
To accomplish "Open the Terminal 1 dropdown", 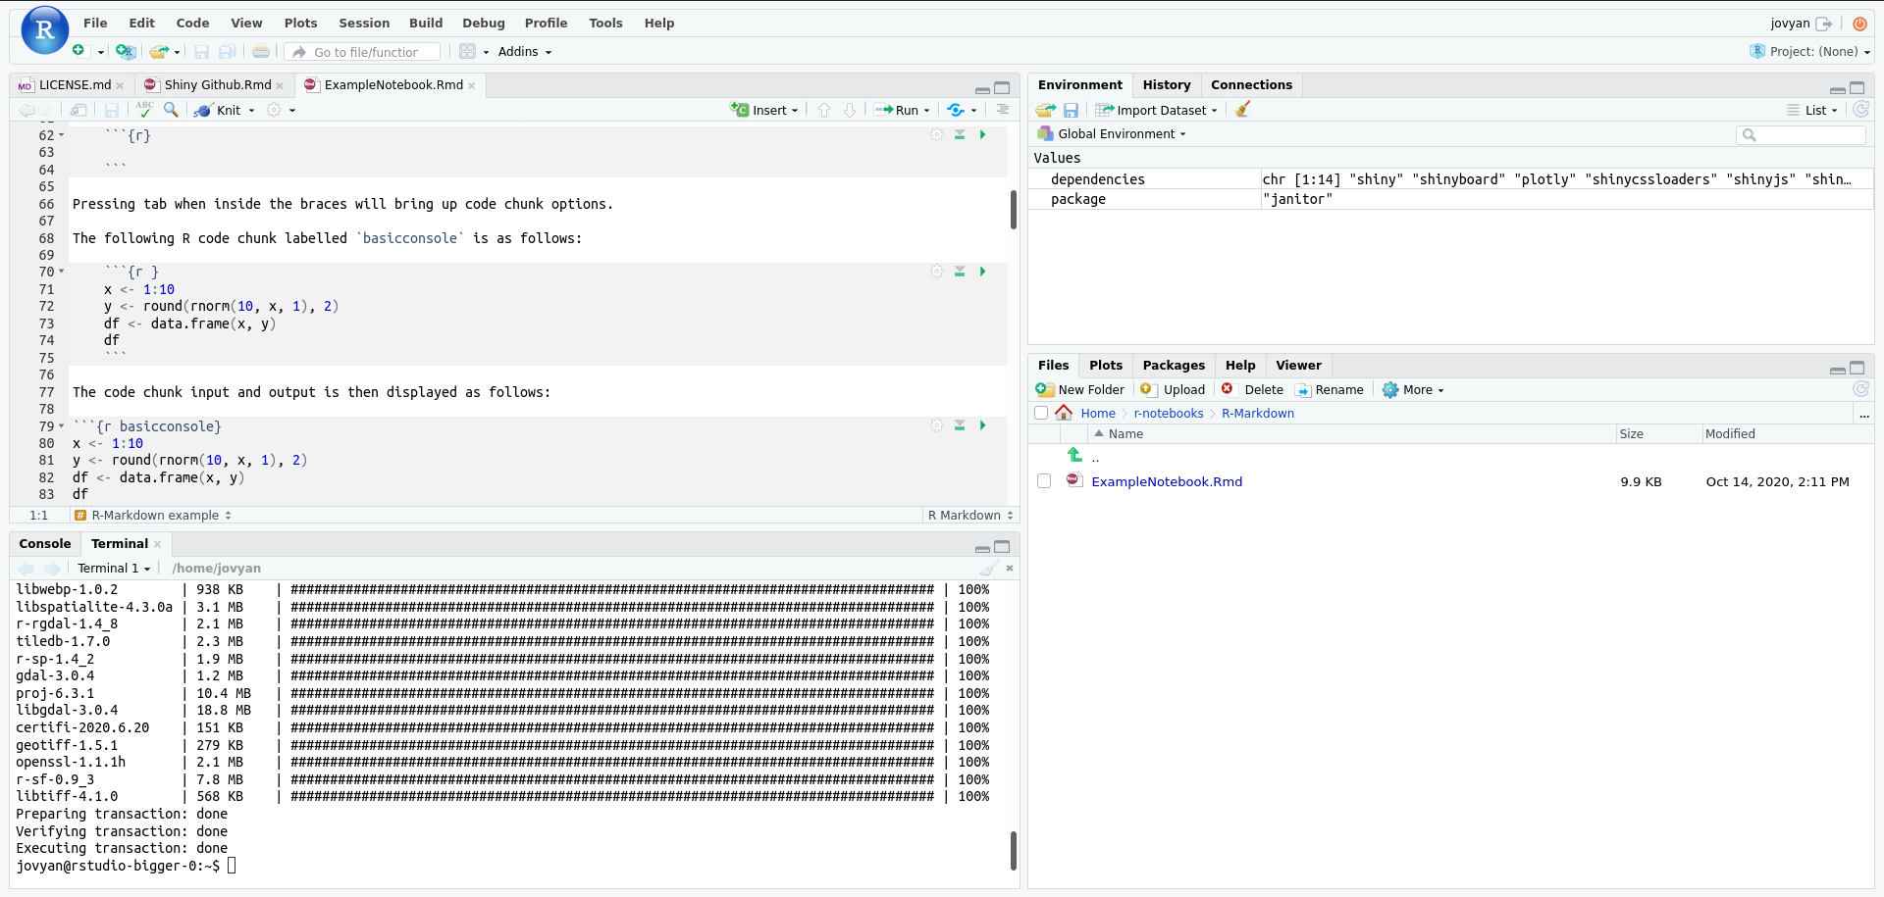I will pyautogui.click(x=114, y=568).
